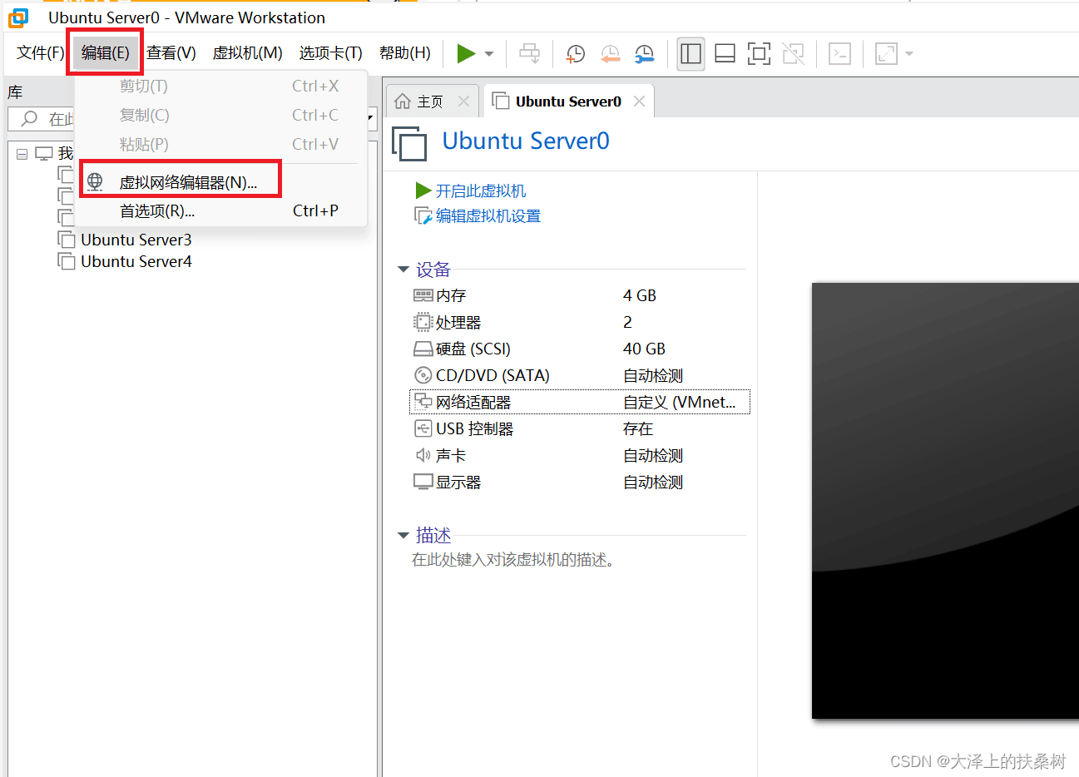The image size is (1079, 777).
Task: Select the 声卡 device row
Action: pyautogui.click(x=580, y=455)
